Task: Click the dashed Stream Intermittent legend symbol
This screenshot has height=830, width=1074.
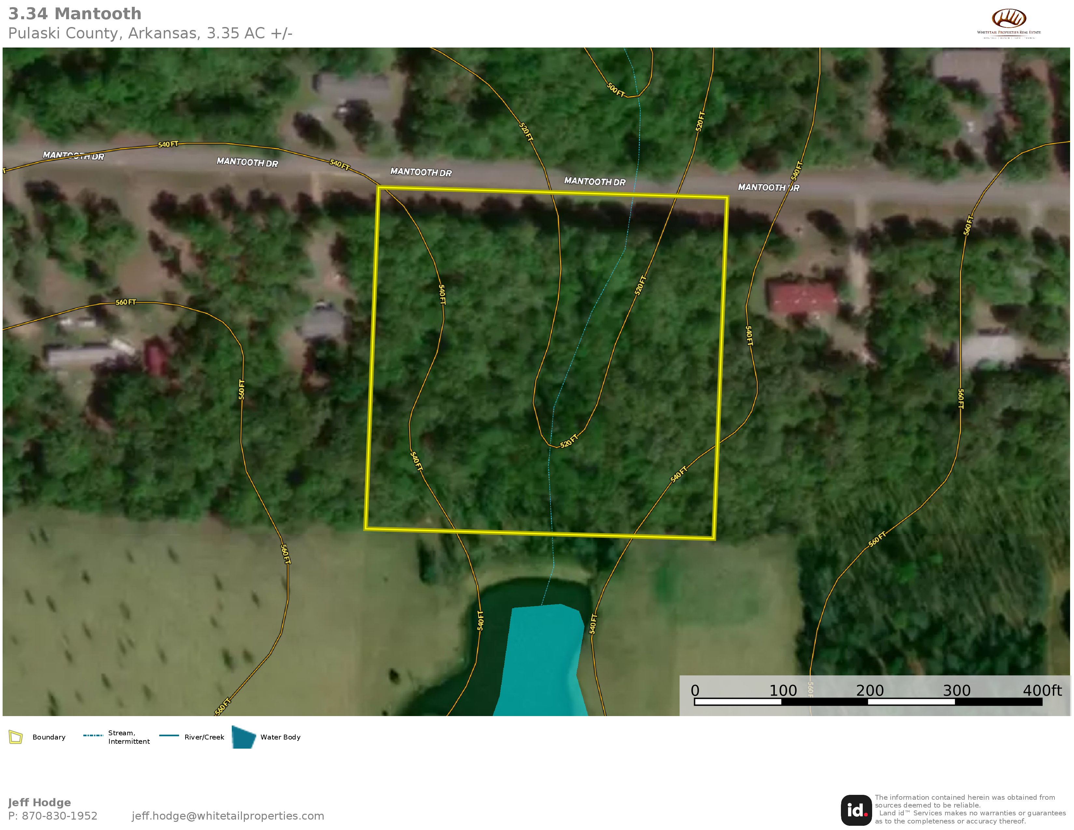Action: tap(93, 736)
